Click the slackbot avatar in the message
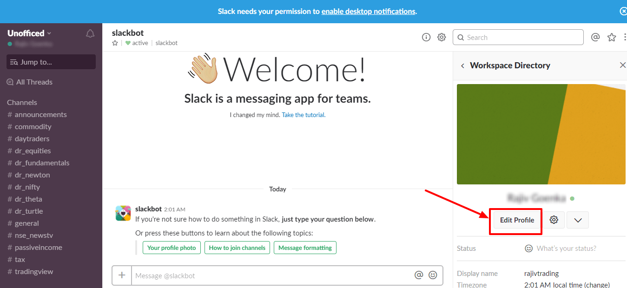627x288 pixels. pos(123,213)
